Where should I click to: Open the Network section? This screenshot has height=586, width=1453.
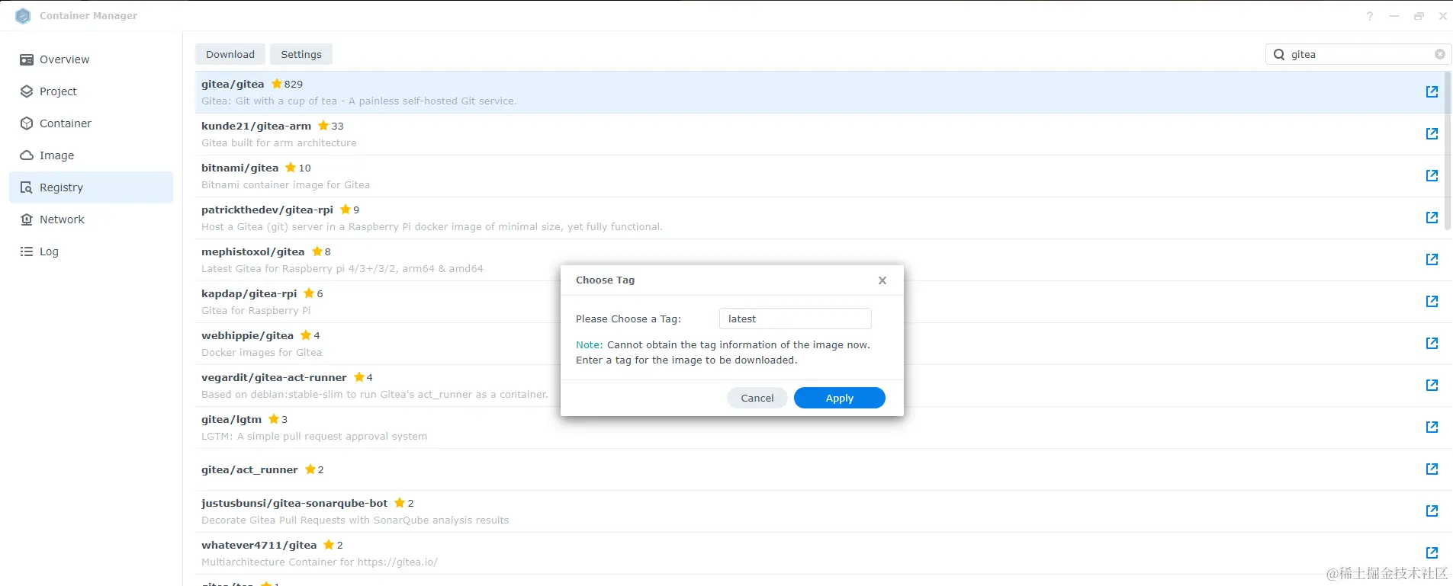pyautogui.click(x=91, y=219)
